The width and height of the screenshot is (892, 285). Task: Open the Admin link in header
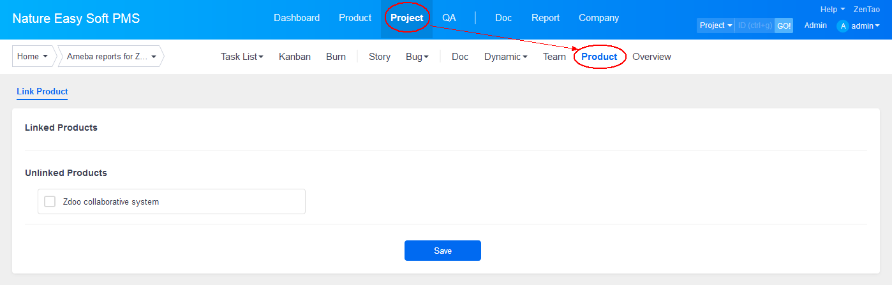coord(815,26)
